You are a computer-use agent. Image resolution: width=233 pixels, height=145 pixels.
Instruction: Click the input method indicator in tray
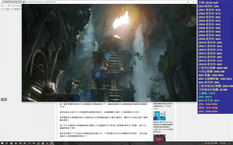[216, 143]
